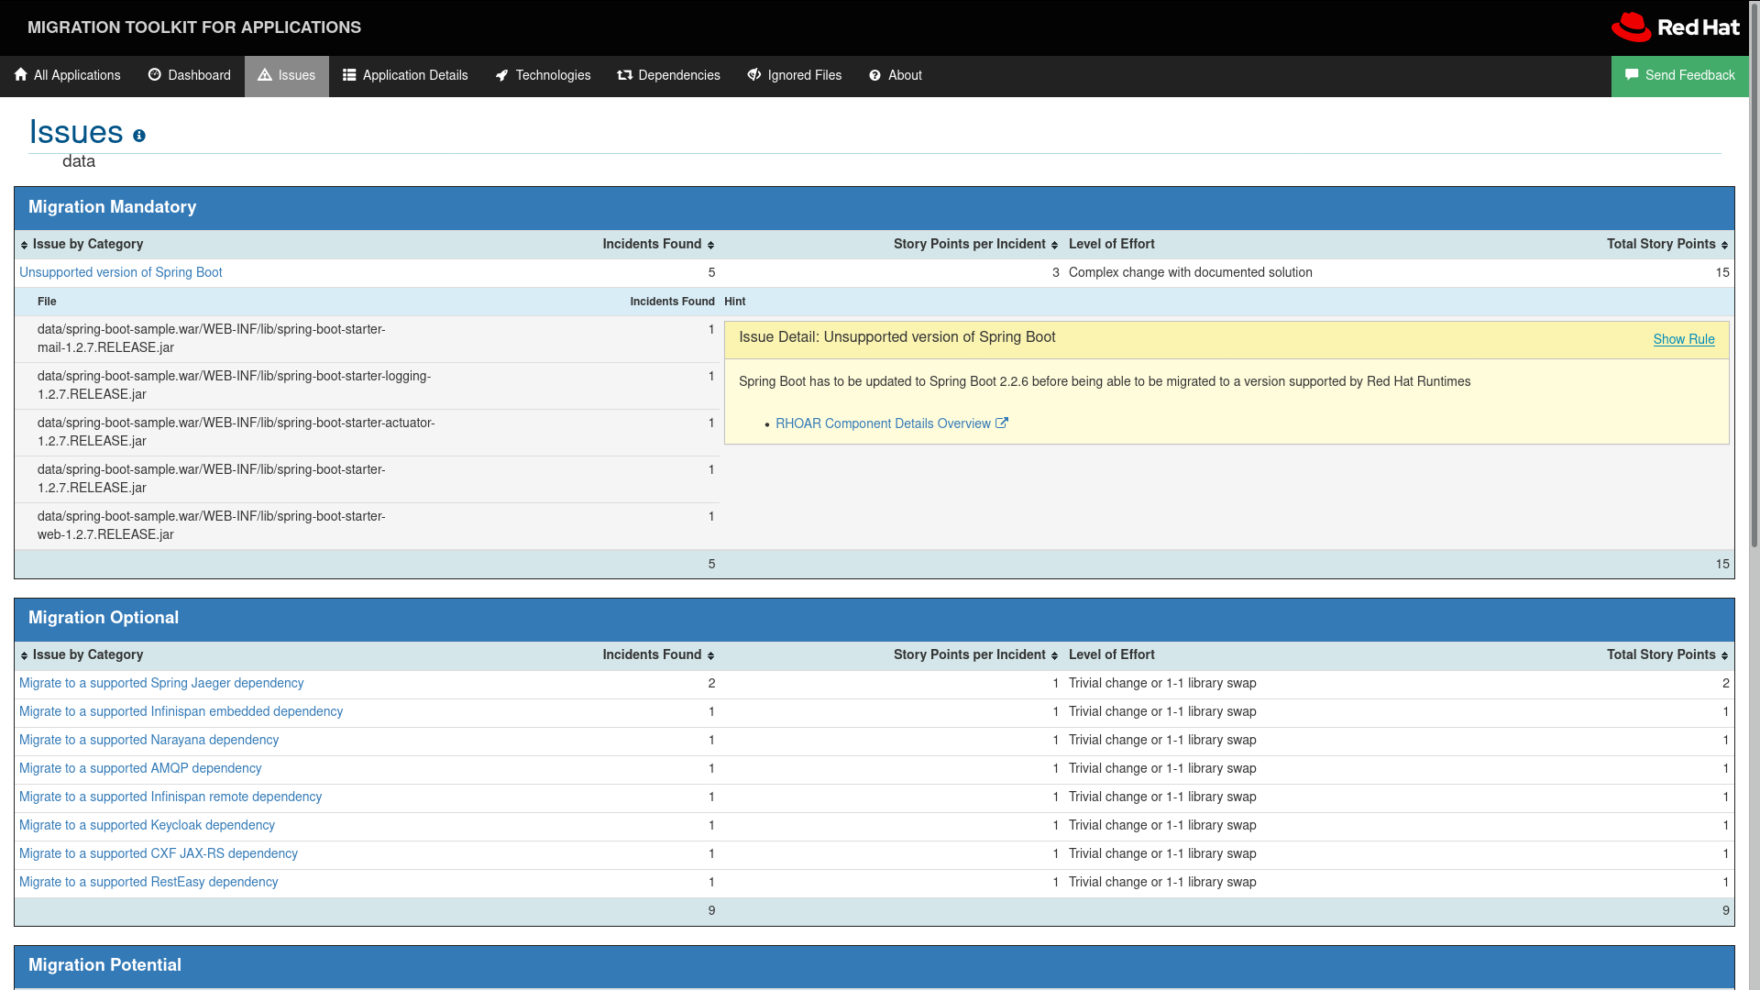Sort Optional table by Story Points per Incident
The image size is (1760, 990).
(1054, 655)
